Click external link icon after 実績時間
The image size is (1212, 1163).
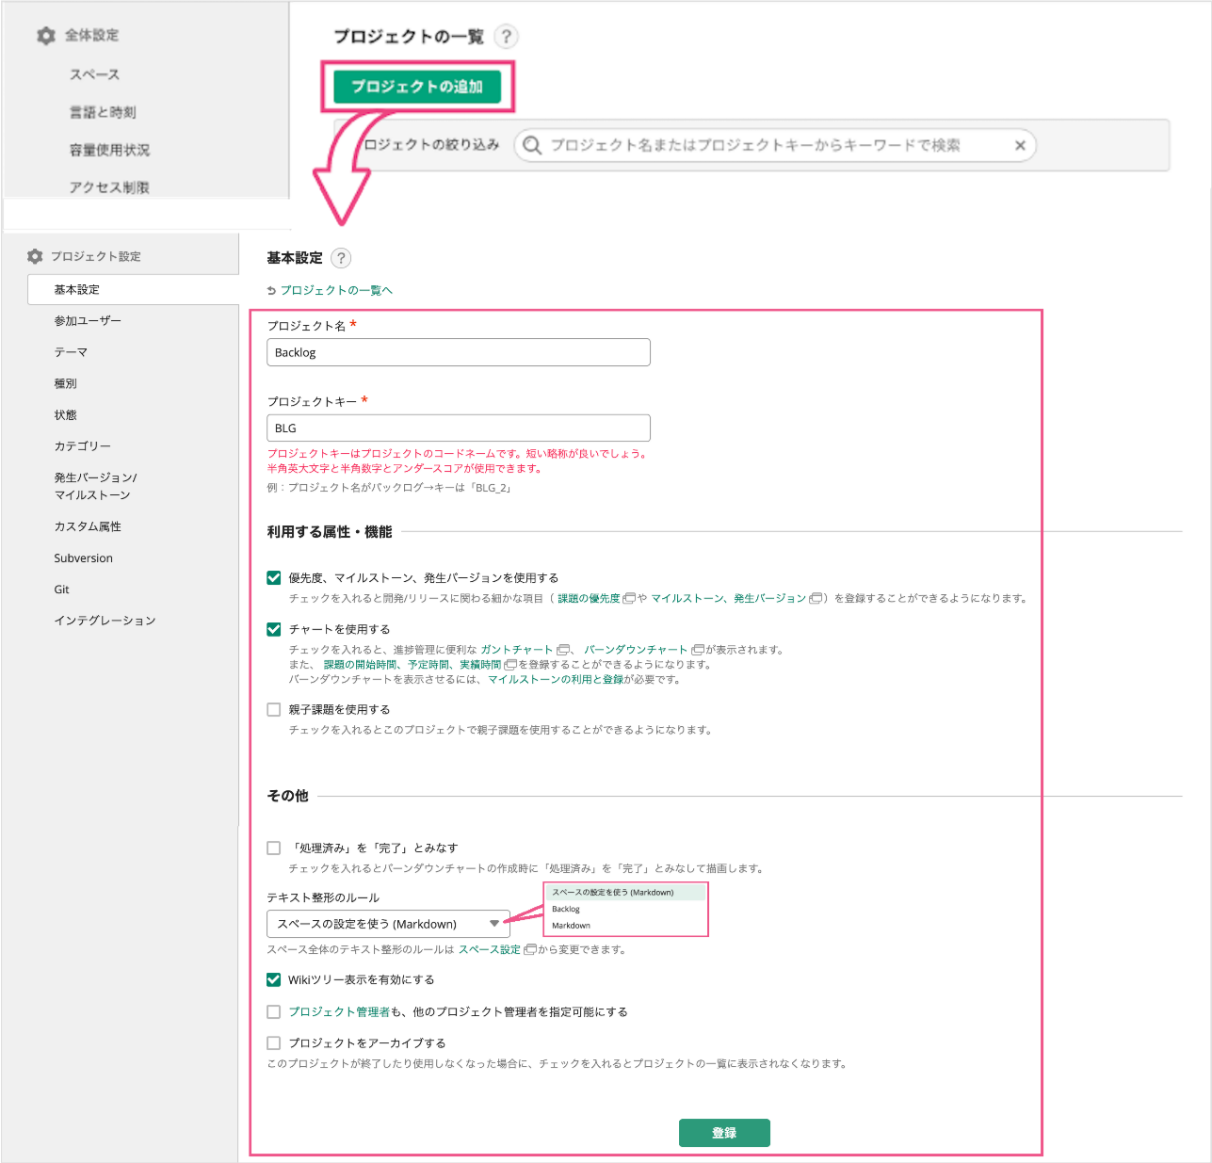(510, 665)
